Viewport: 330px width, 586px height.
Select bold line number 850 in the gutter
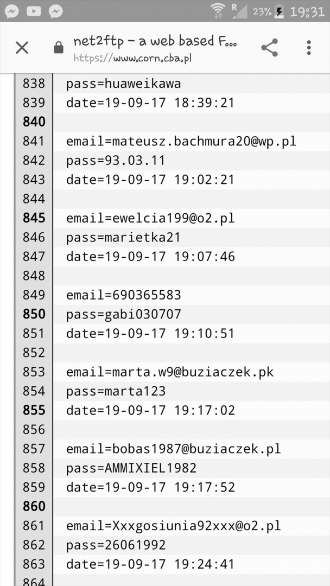tap(34, 314)
